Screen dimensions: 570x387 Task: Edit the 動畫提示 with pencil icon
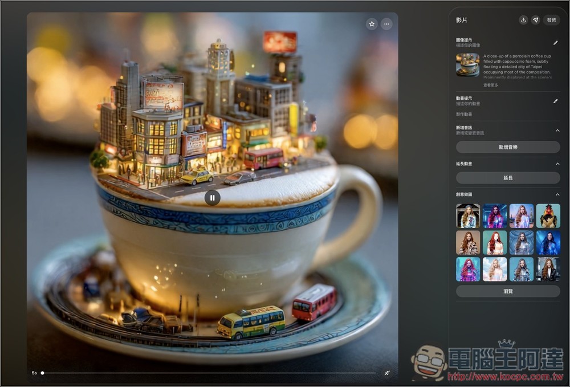click(555, 101)
